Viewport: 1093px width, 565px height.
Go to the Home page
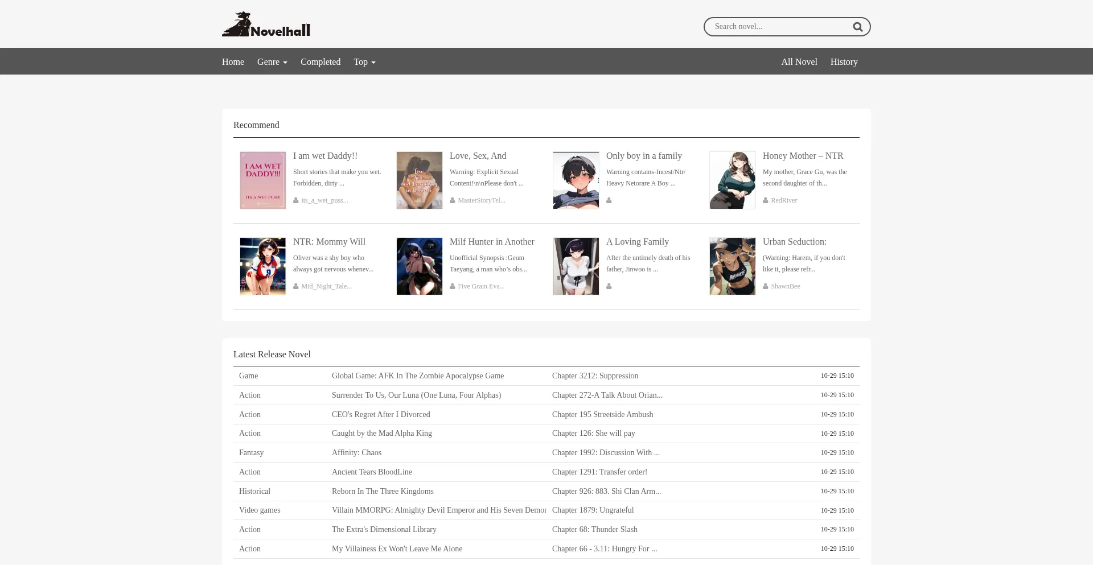[233, 62]
